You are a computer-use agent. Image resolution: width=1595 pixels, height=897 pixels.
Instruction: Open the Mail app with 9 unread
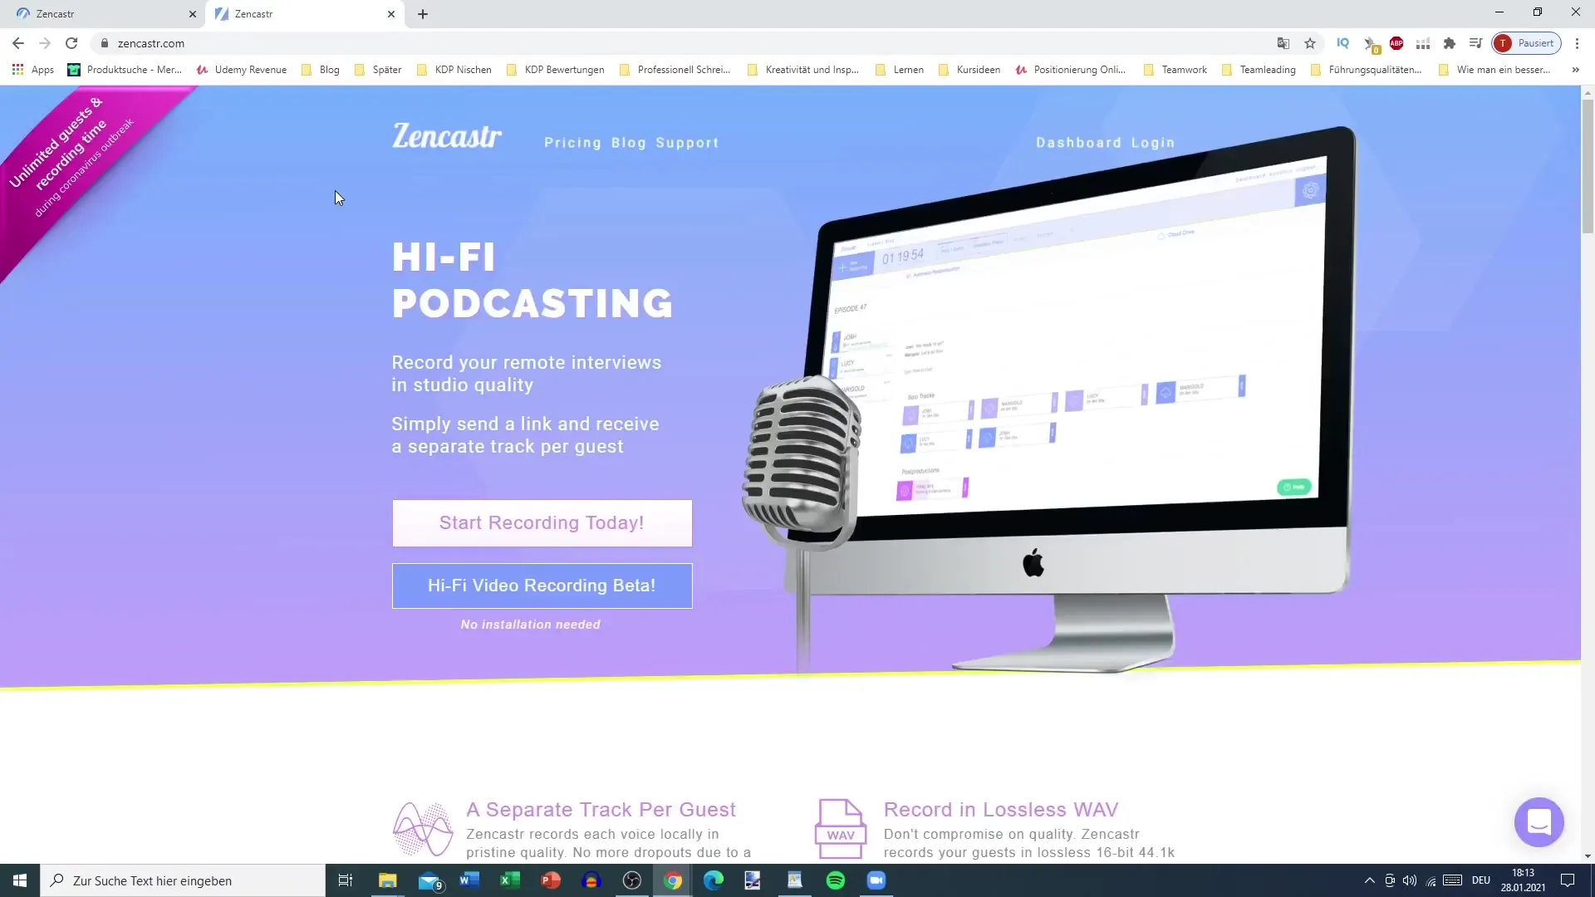click(x=429, y=880)
